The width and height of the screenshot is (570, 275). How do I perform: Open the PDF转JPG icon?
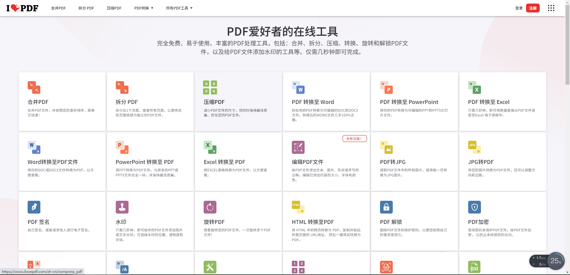click(x=386, y=147)
